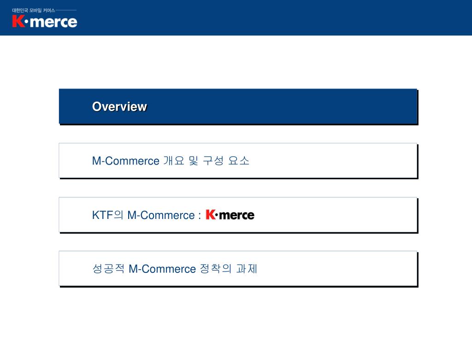Click the red K in header logo

point(18,21)
